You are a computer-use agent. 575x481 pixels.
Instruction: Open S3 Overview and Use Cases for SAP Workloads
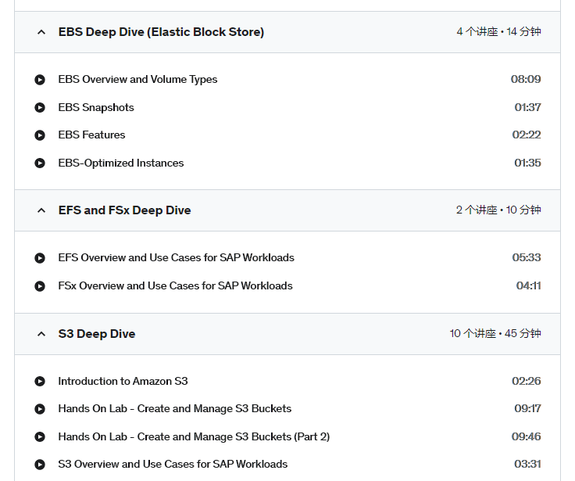pos(173,464)
